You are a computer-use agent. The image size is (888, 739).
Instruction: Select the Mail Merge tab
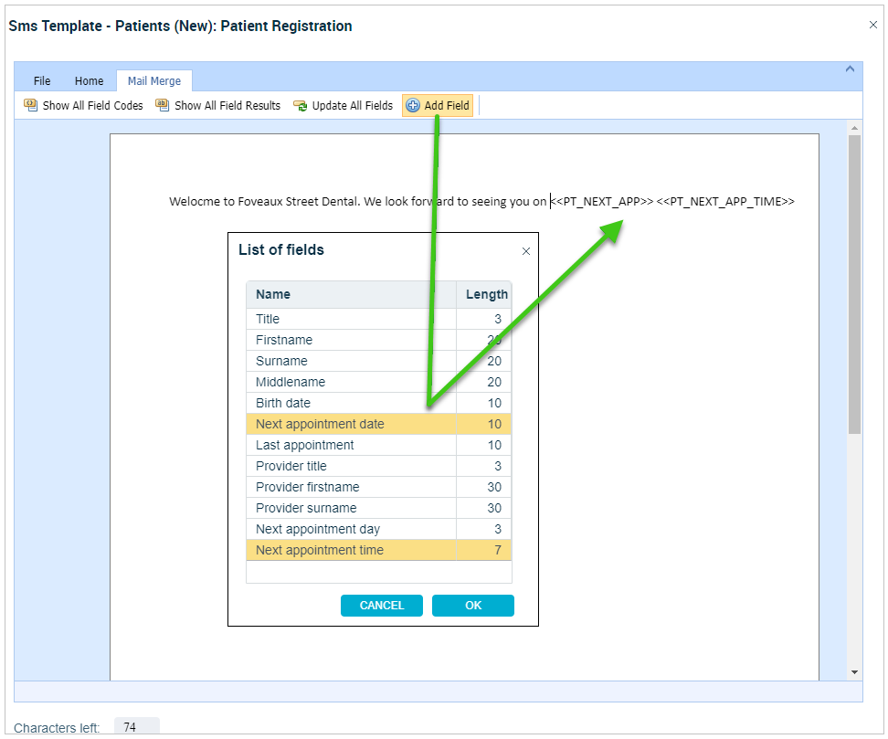pos(154,81)
